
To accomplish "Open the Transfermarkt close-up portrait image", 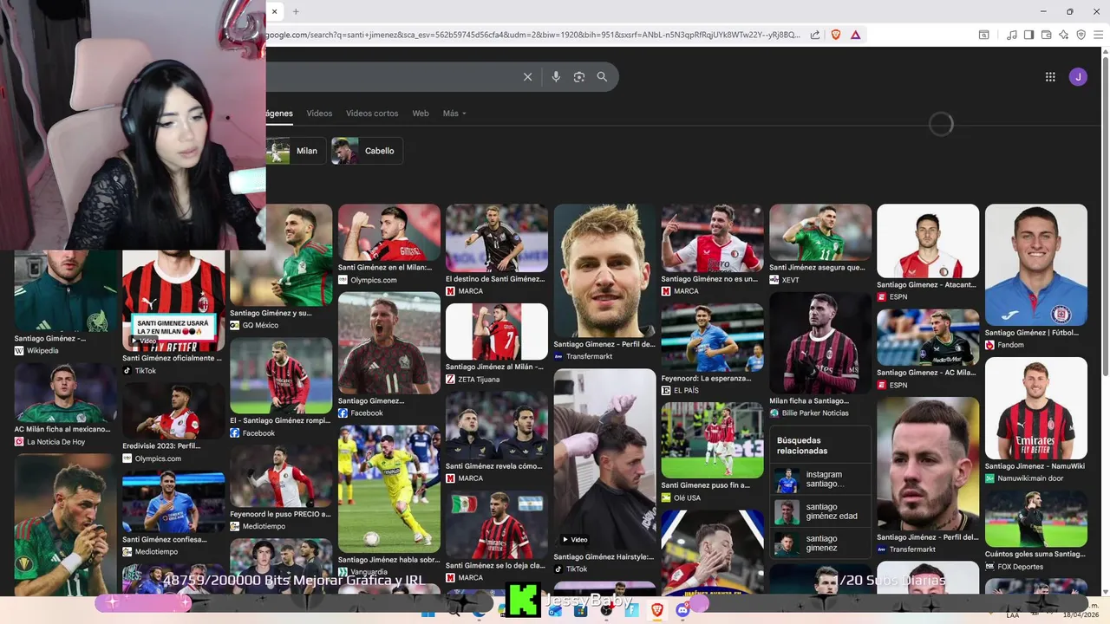I will 605,270.
